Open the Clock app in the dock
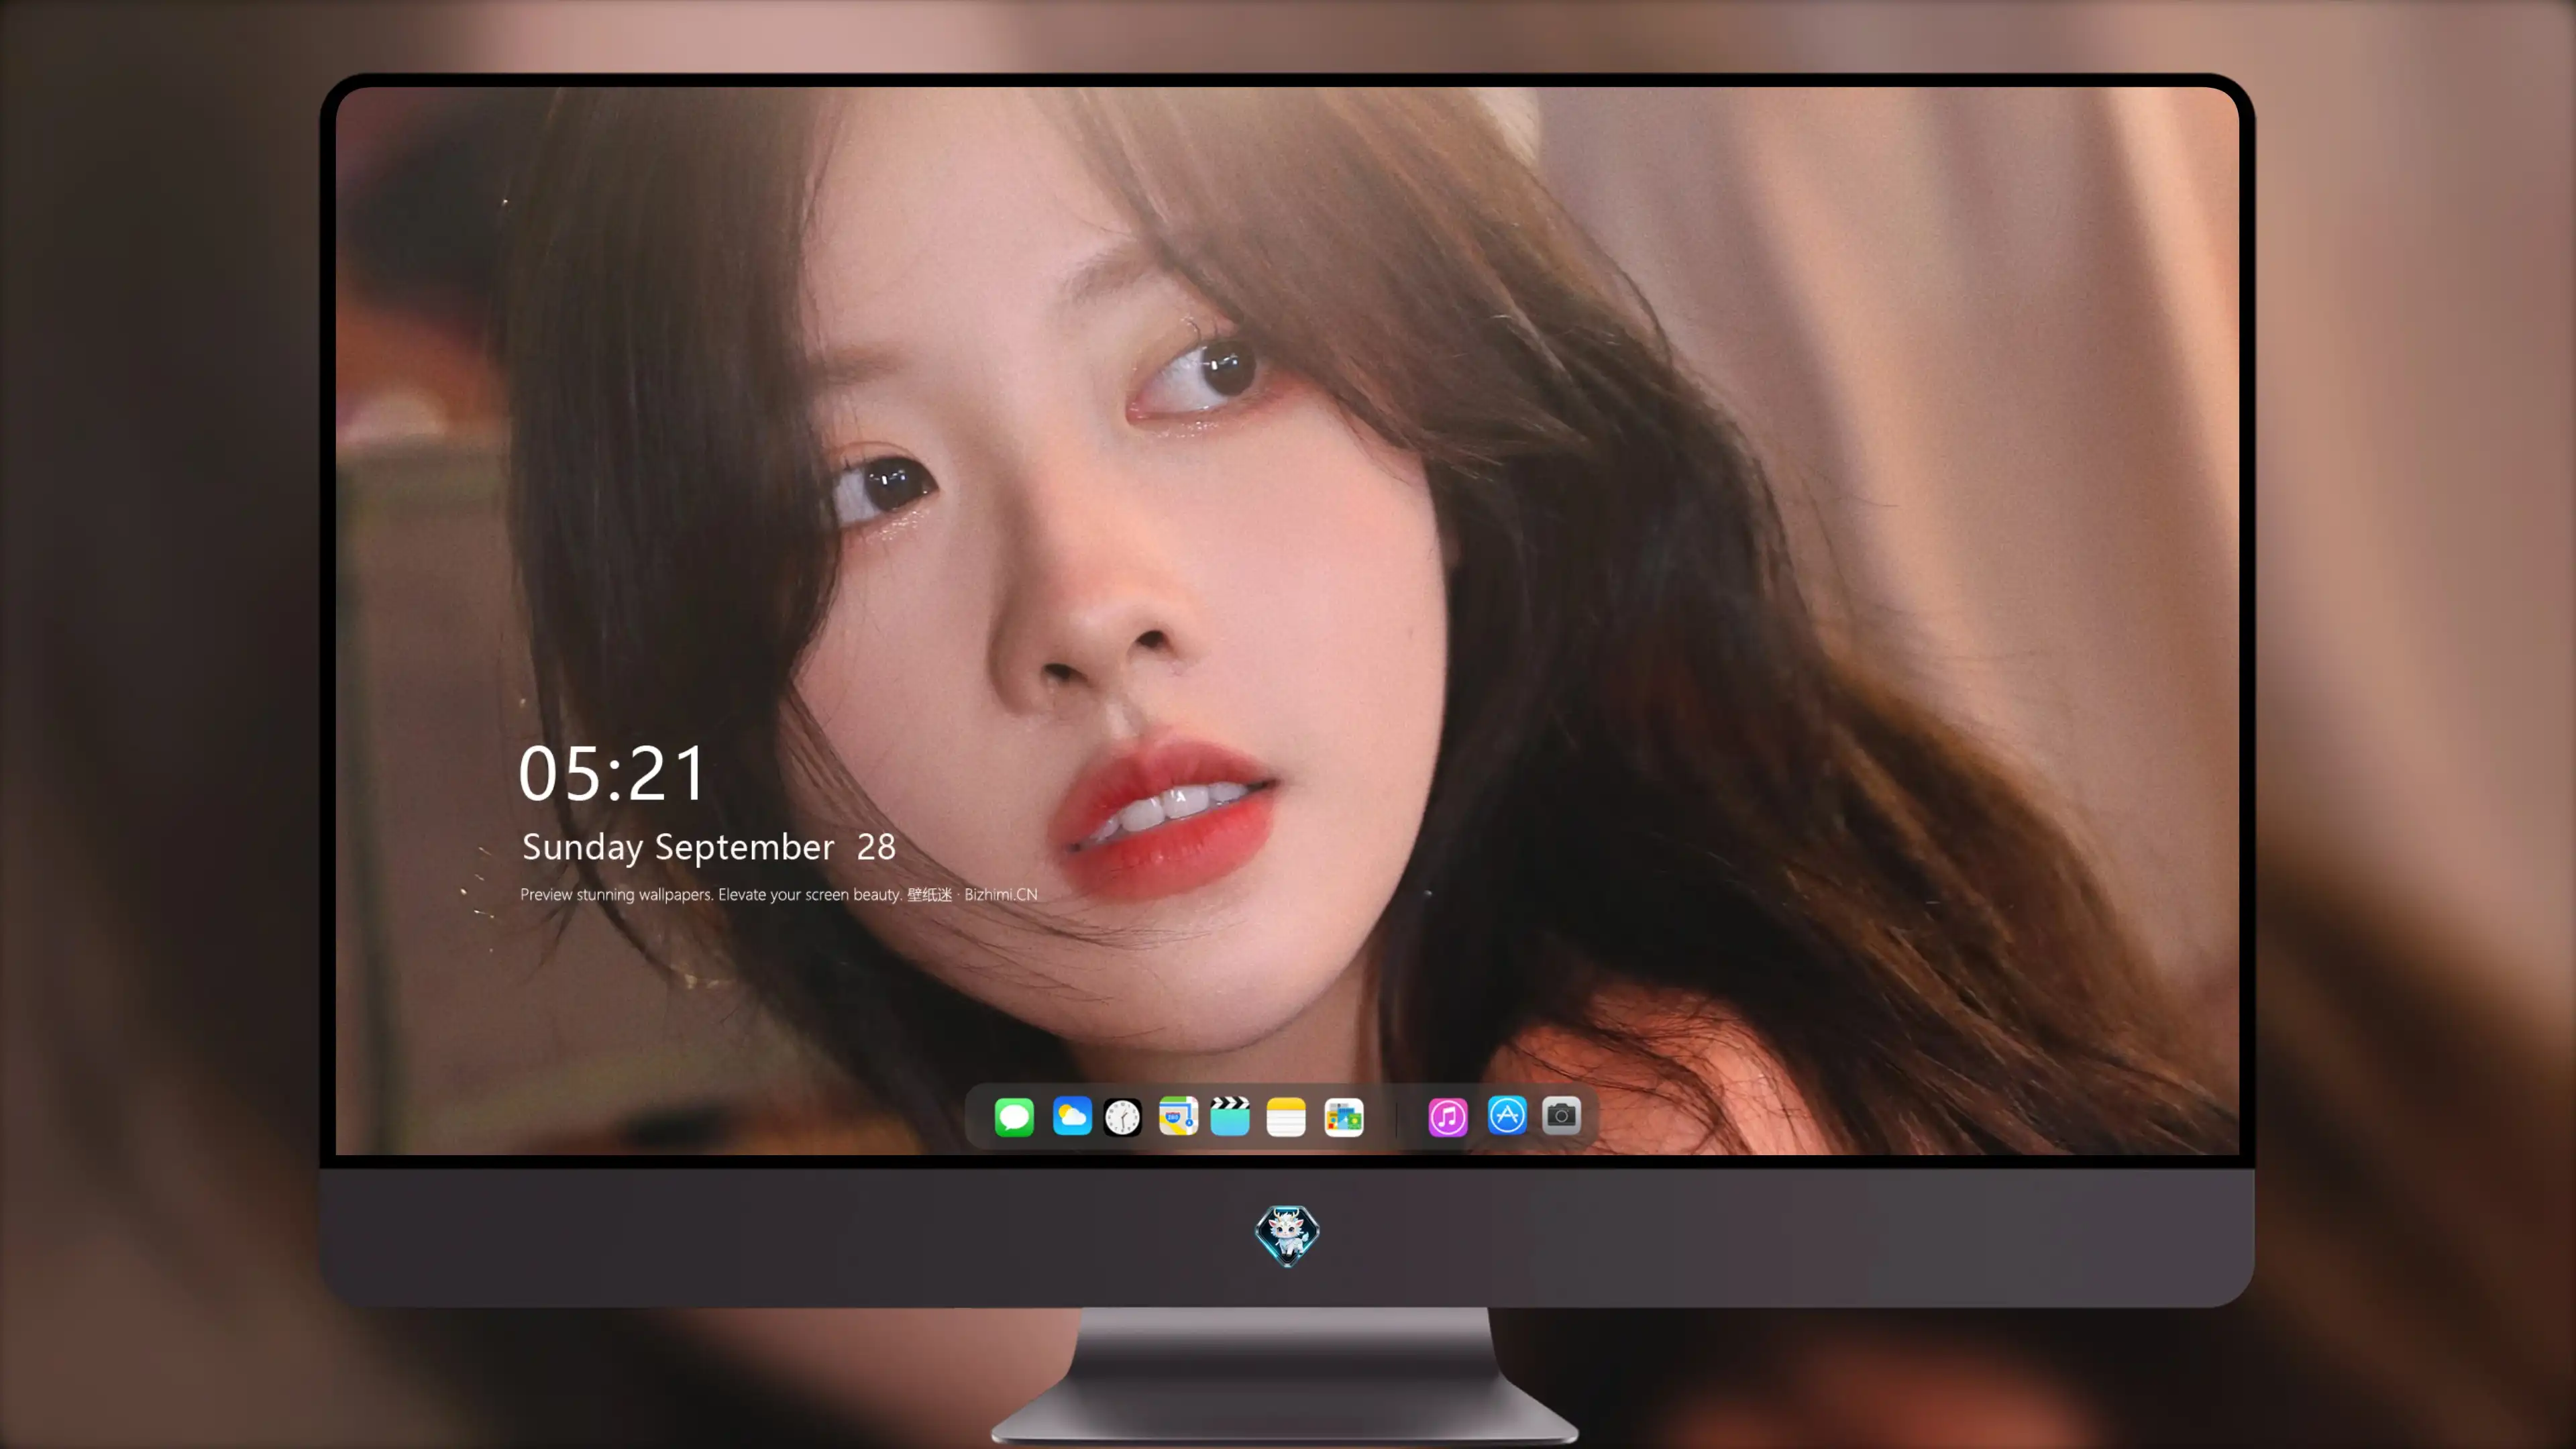This screenshot has width=2576, height=1449. tap(1122, 1116)
